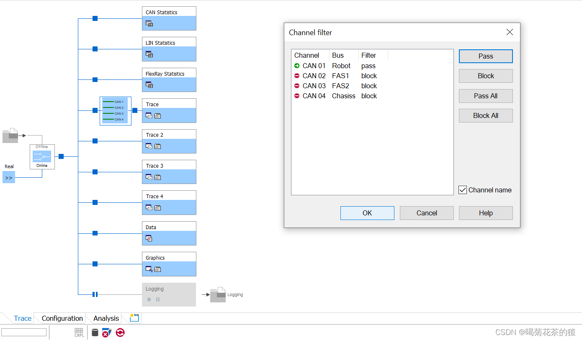Click the blue hotspot before Trace 2
This screenshot has height=340, width=582.
[95, 141]
